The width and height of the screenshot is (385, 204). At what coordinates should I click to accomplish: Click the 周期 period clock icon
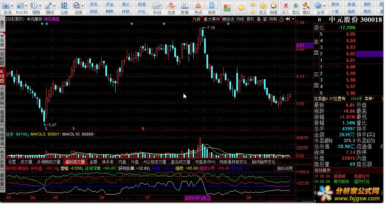point(34,5)
